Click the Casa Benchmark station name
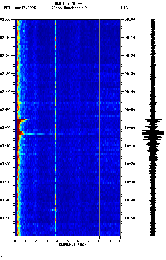This screenshot has width=166, height=260. point(69,8)
